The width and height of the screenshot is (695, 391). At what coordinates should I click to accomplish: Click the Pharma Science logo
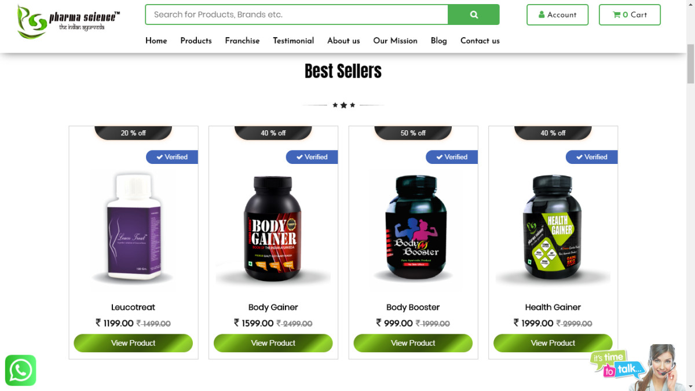[68, 22]
